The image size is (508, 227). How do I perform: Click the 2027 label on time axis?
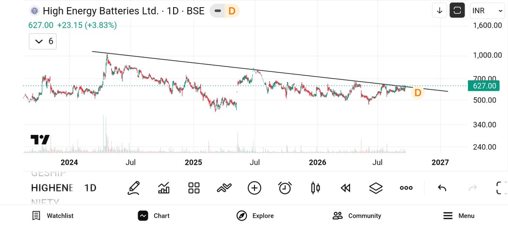(440, 162)
